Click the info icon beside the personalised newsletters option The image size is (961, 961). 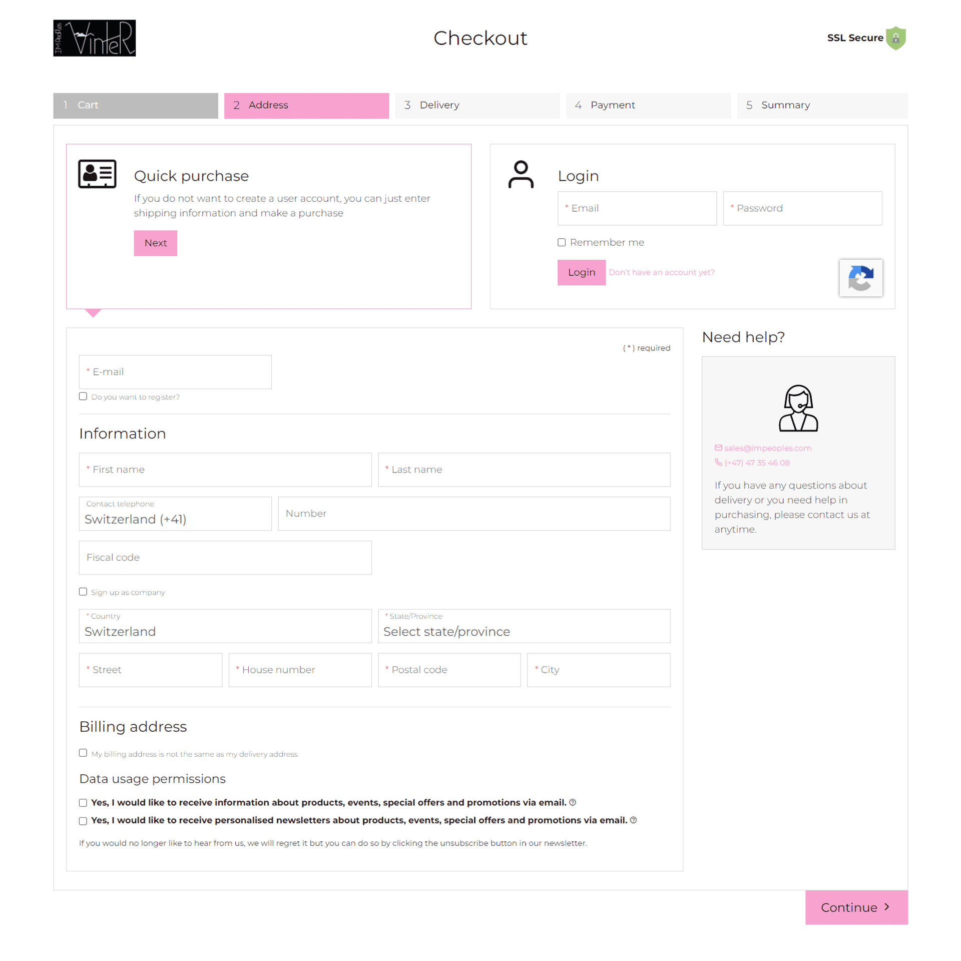633,820
